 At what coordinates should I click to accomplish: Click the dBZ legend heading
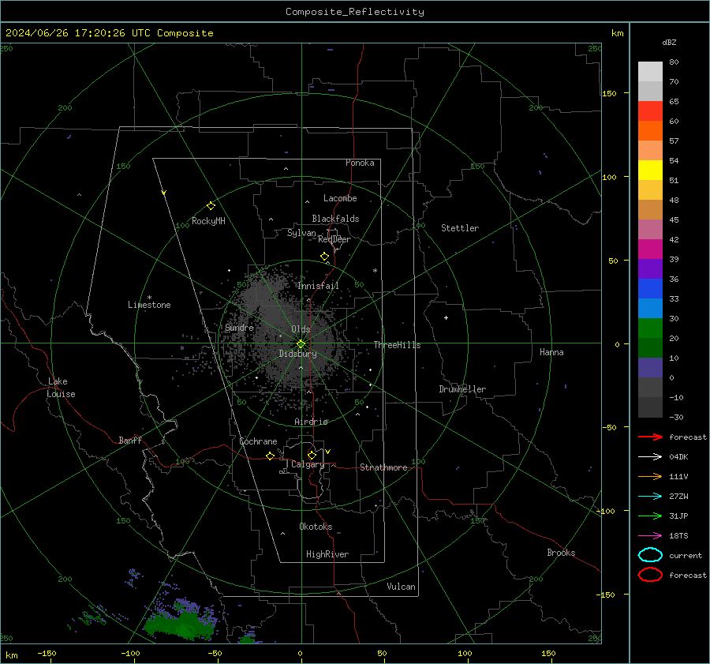[x=669, y=42]
